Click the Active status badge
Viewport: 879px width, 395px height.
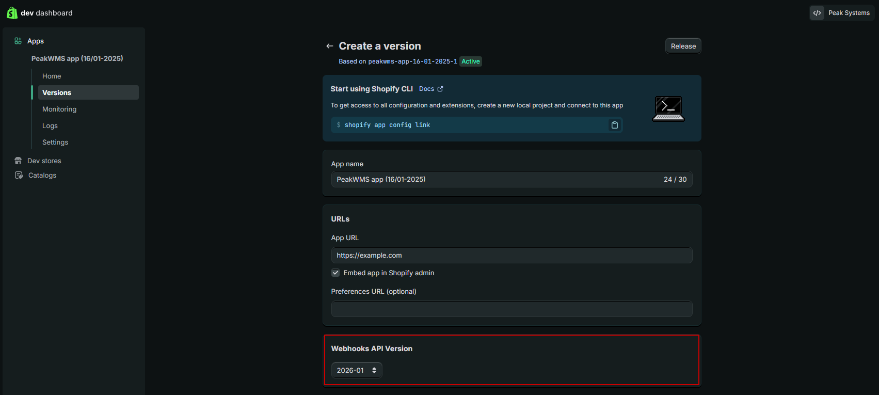[x=471, y=61]
